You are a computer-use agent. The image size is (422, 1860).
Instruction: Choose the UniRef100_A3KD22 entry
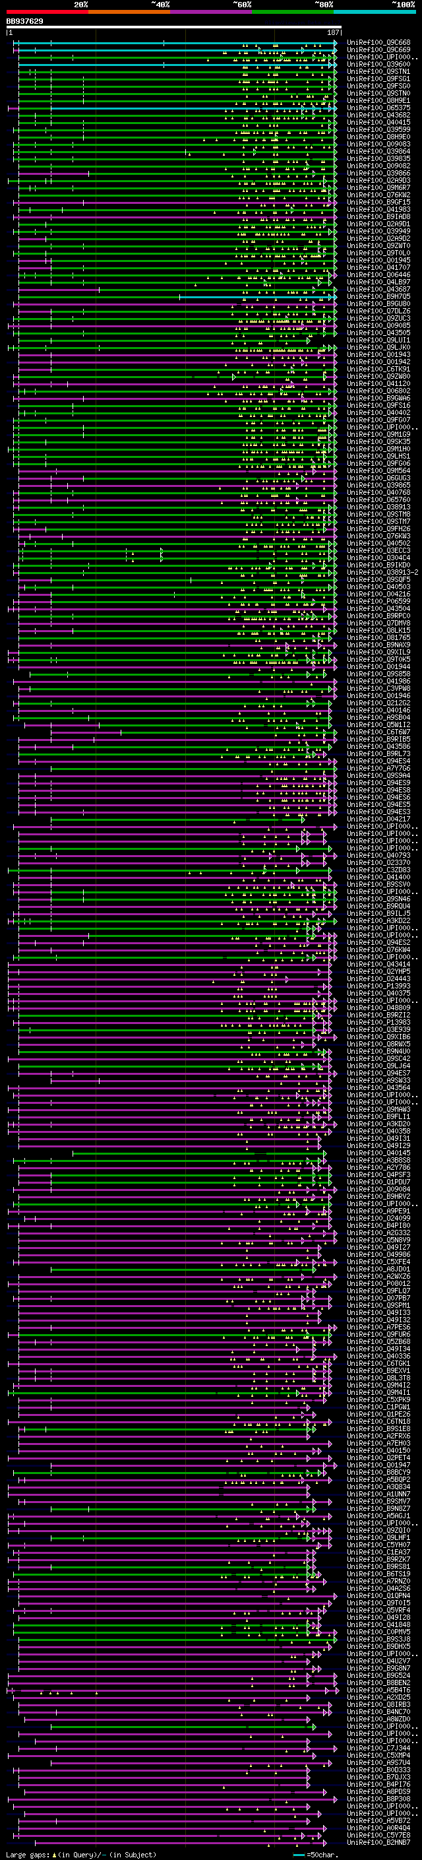[x=378, y=920]
